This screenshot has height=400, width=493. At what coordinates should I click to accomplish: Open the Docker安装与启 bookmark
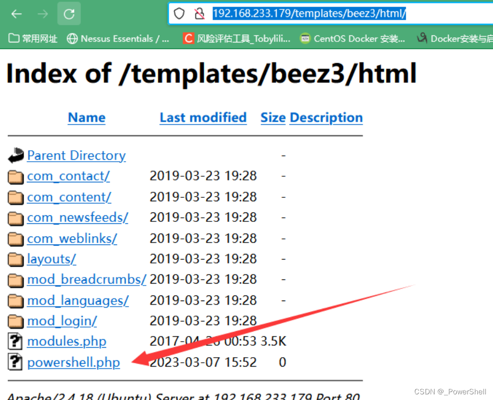pos(455,39)
